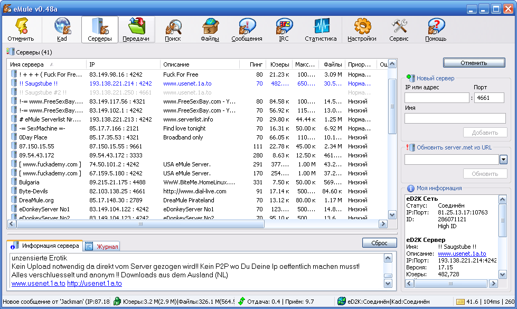
Task: Open www.usenet.1a.to link in Моя информация
Action: pyautogui.click(x=462, y=254)
